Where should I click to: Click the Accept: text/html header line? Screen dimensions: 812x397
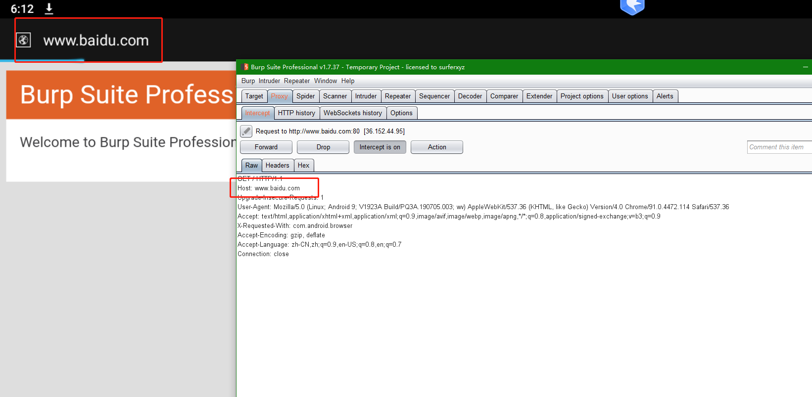coord(449,216)
